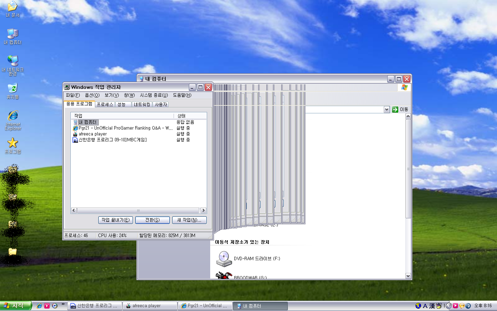Switch to the 네트워킹 tab
497x311 pixels.
[x=142, y=104]
